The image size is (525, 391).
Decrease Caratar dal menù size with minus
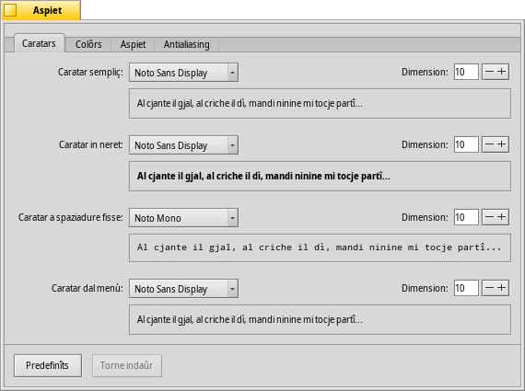(x=489, y=288)
